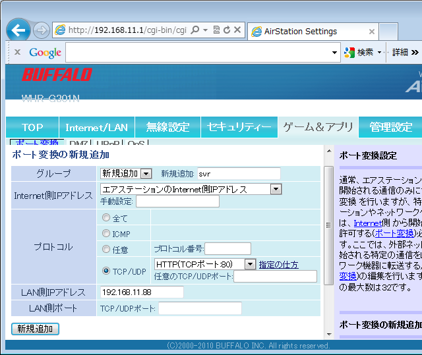Image resolution: width=422 pixels, height=355 pixels.
Task: Open the DMZ sub-tab
Action: click(78, 142)
